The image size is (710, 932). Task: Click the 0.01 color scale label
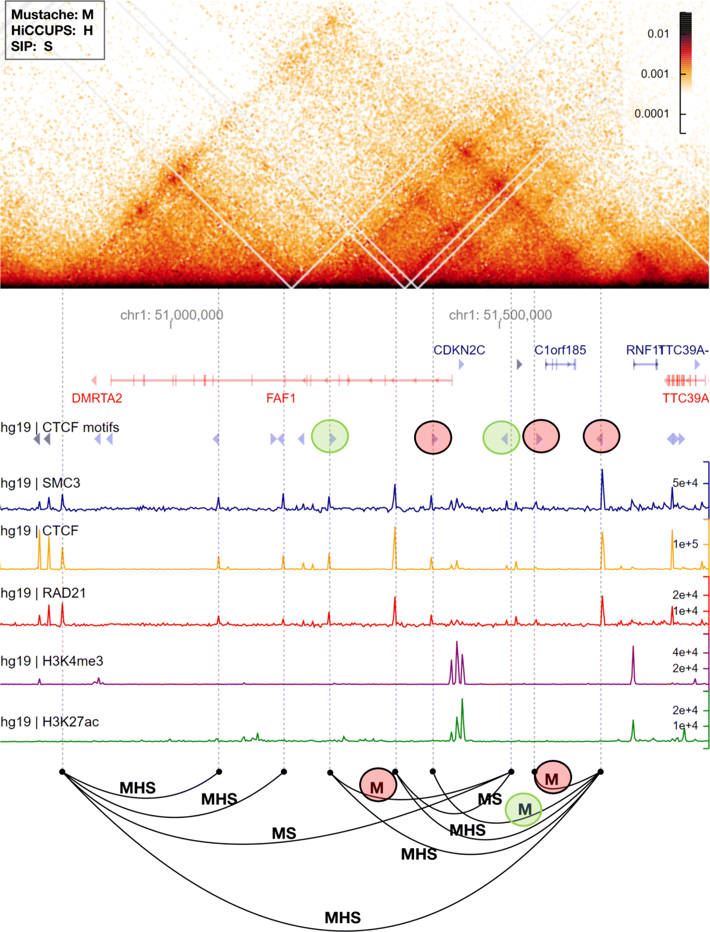[x=658, y=34]
